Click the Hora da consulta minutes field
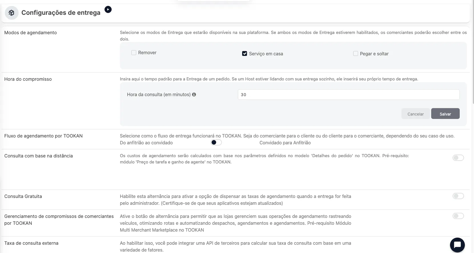Viewport: 474px width, 253px height. pyautogui.click(x=349, y=95)
